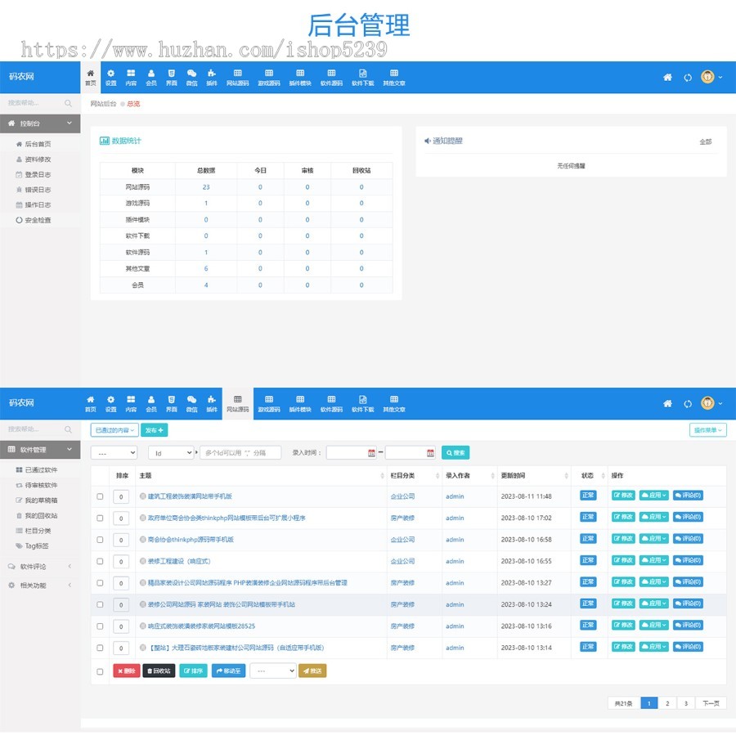
Task: Open 内容 in the upper panel's top bar
Action: [131, 78]
